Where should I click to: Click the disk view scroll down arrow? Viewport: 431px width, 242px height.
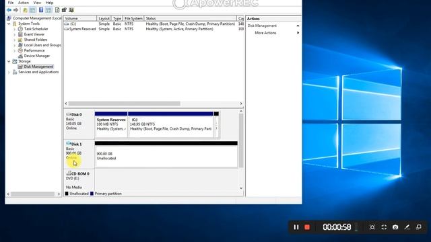pos(241,188)
